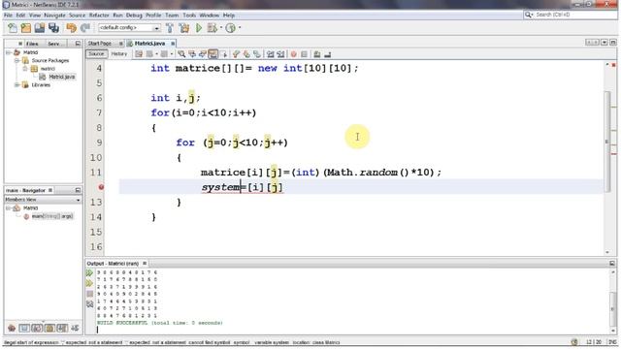Open the File menu
This screenshot has height=349, width=621.
pos(8,16)
